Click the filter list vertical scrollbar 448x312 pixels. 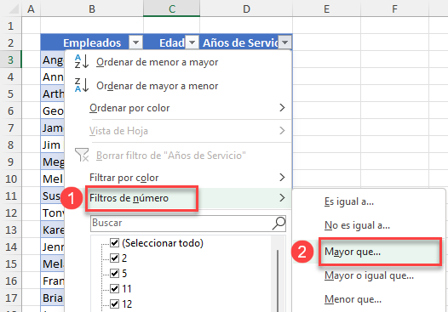(x=278, y=281)
